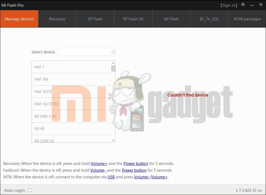Click Power button link in Recovery line
Viewport: 266px width, 195px height.
coord(136,164)
